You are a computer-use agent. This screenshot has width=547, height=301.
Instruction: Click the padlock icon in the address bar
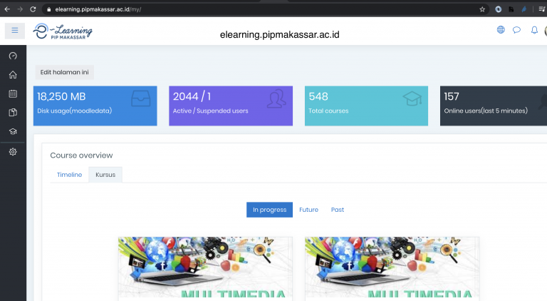[49, 9]
